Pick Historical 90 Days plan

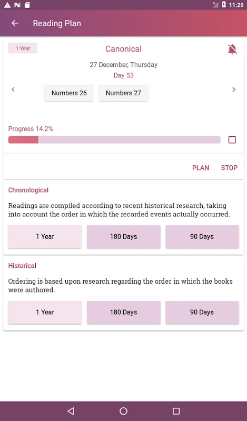[x=202, y=312]
